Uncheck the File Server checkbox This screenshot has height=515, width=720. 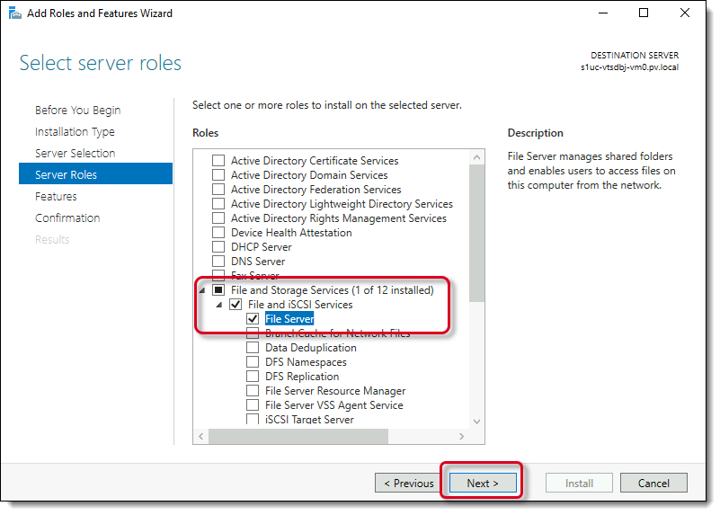(x=253, y=319)
